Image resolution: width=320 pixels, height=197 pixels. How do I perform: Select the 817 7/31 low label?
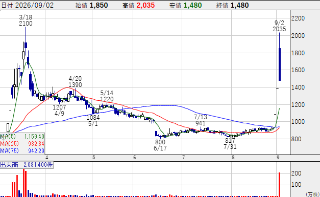point(230,143)
